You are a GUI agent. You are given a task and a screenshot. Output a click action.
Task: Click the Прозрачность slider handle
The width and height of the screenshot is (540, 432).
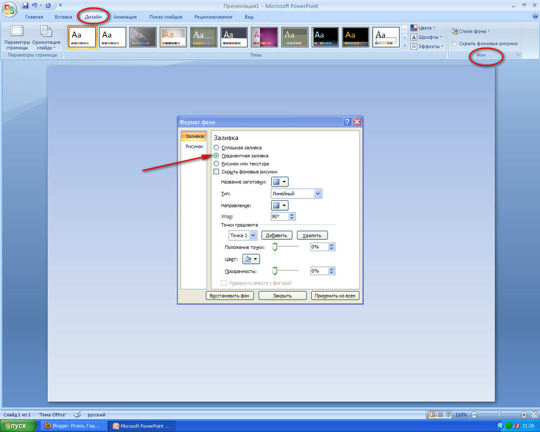coord(275,270)
